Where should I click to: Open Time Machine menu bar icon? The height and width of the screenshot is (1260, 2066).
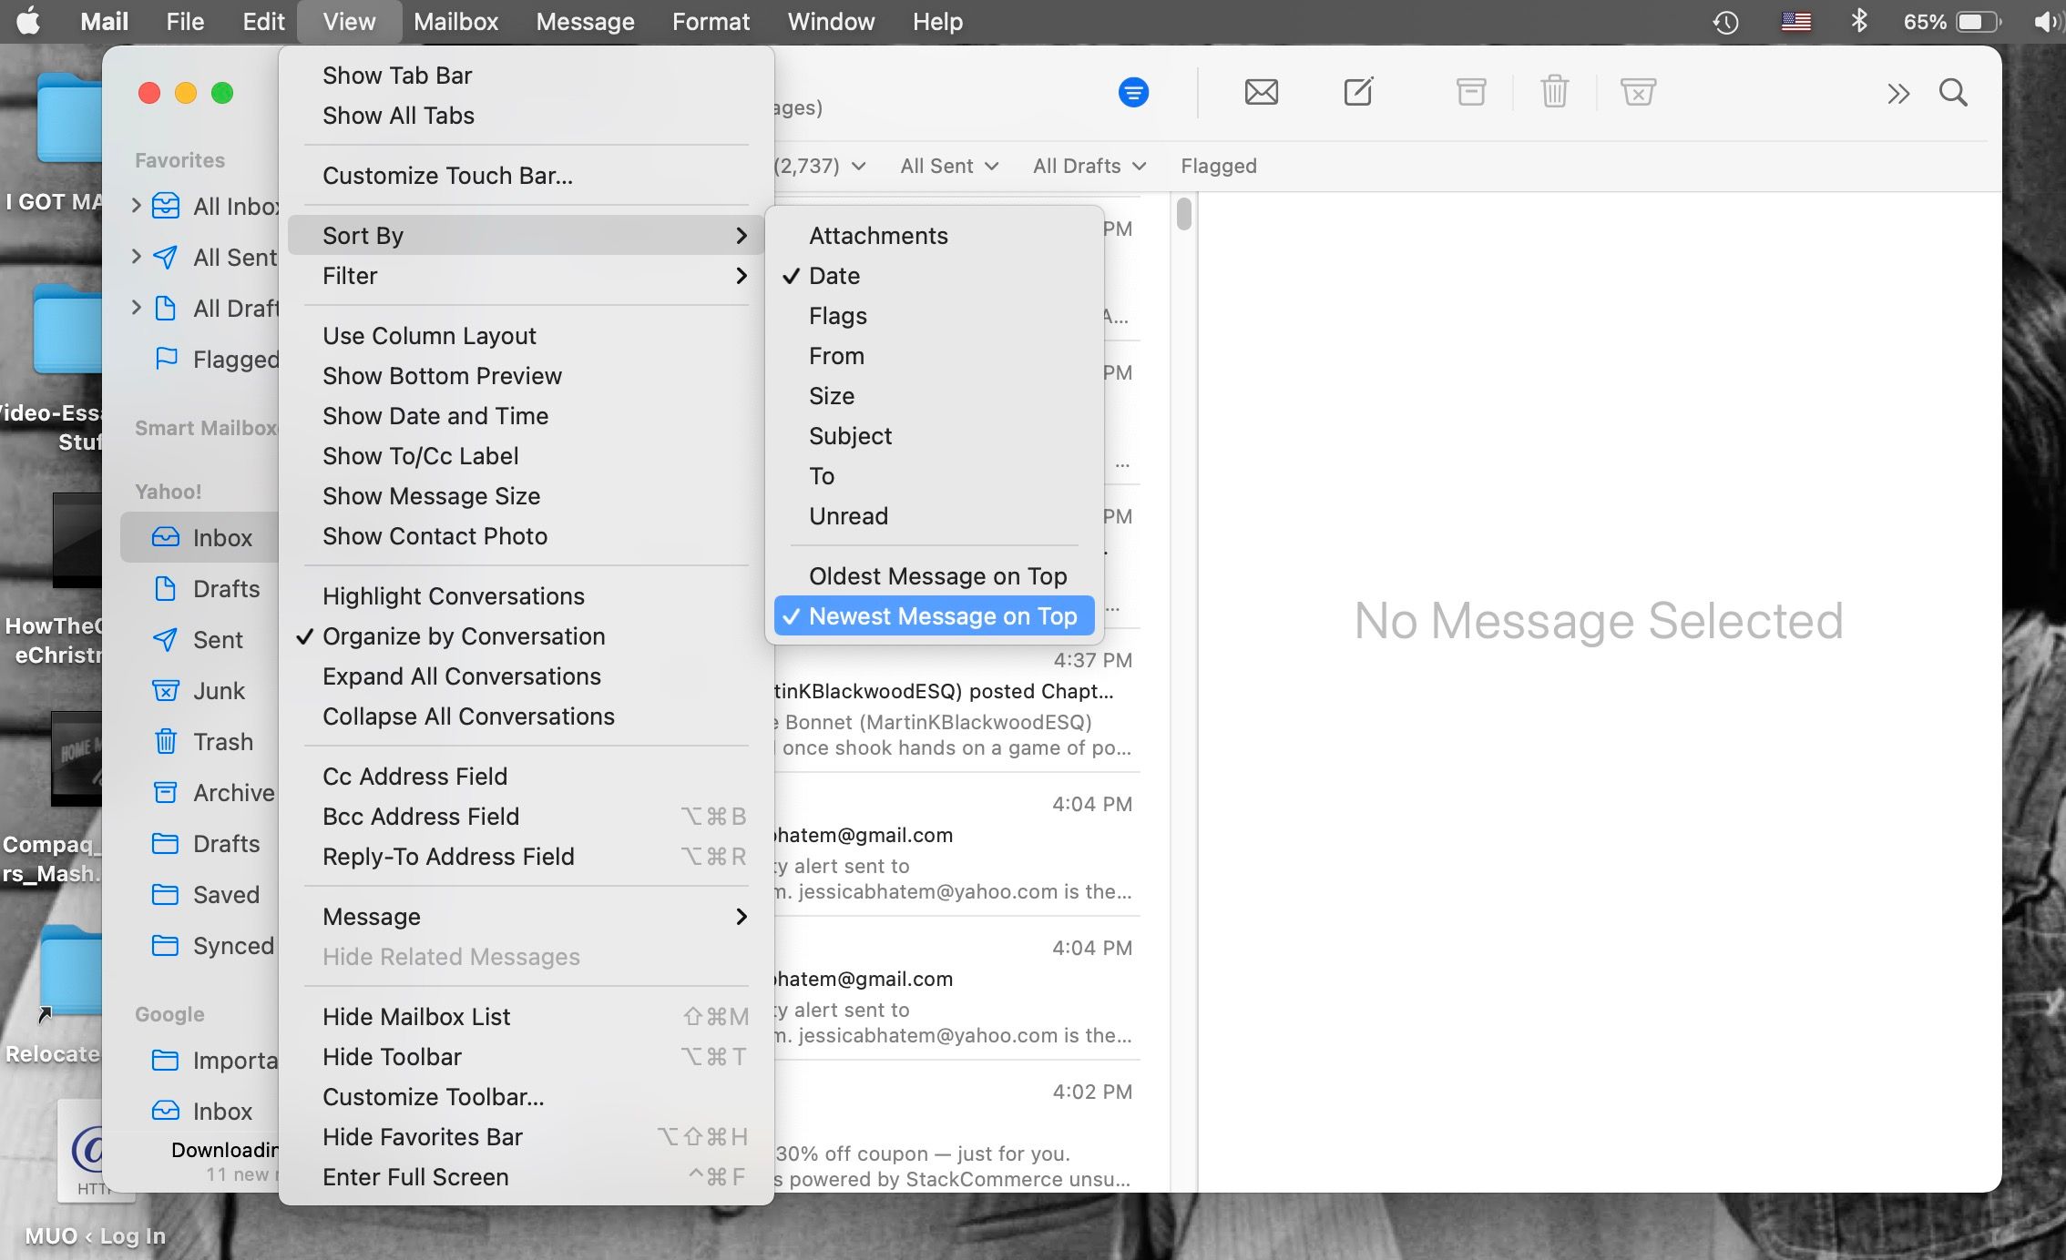pos(1725,22)
